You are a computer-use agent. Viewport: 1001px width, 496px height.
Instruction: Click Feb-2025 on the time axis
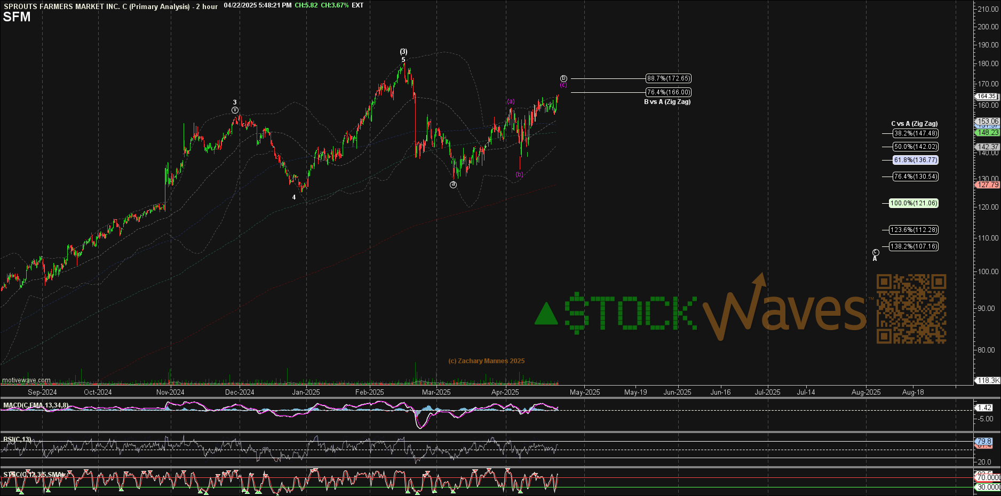369,392
